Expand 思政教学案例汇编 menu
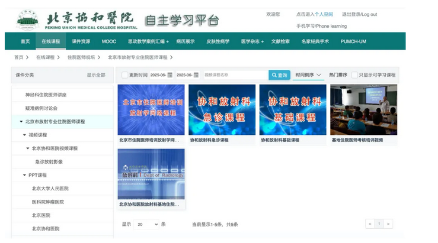Viewport: 438px width, 243px height. coord(148,41)
